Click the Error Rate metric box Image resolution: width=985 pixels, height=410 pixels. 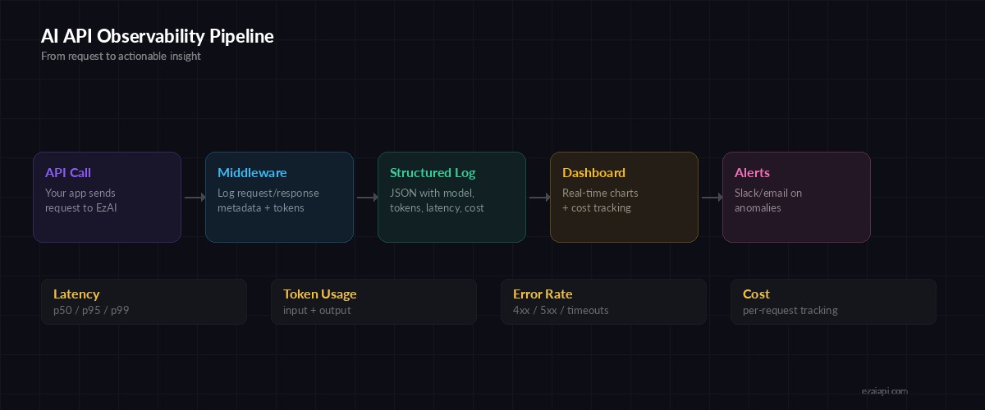click(603, 302)
